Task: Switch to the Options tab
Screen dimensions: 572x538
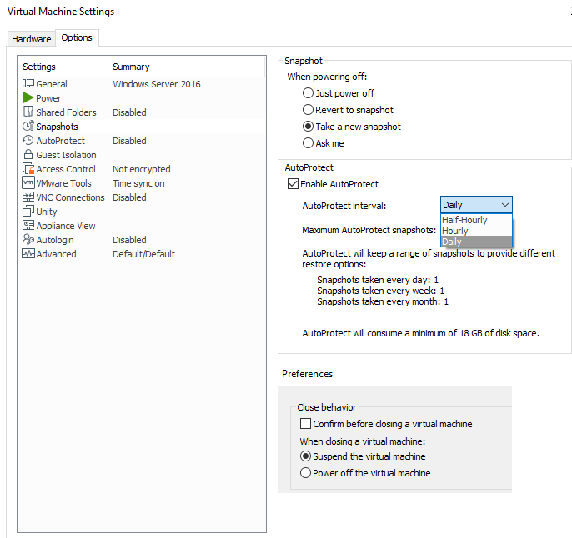Action: 77,37
